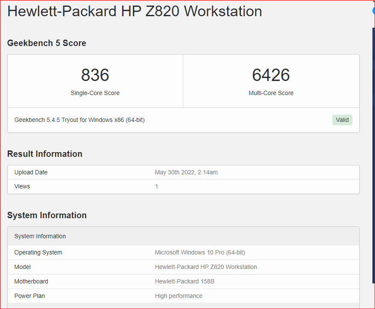This screenshot has width=375, height=309.
Task: Click the 6426 multi-core score number
Action: coord(271,75)
